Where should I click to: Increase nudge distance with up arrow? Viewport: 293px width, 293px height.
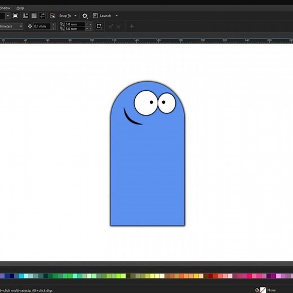click(x=54, y=25)
